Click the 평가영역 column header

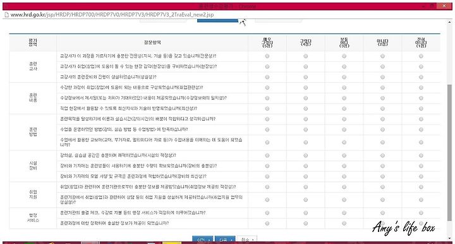click(33, 42)
